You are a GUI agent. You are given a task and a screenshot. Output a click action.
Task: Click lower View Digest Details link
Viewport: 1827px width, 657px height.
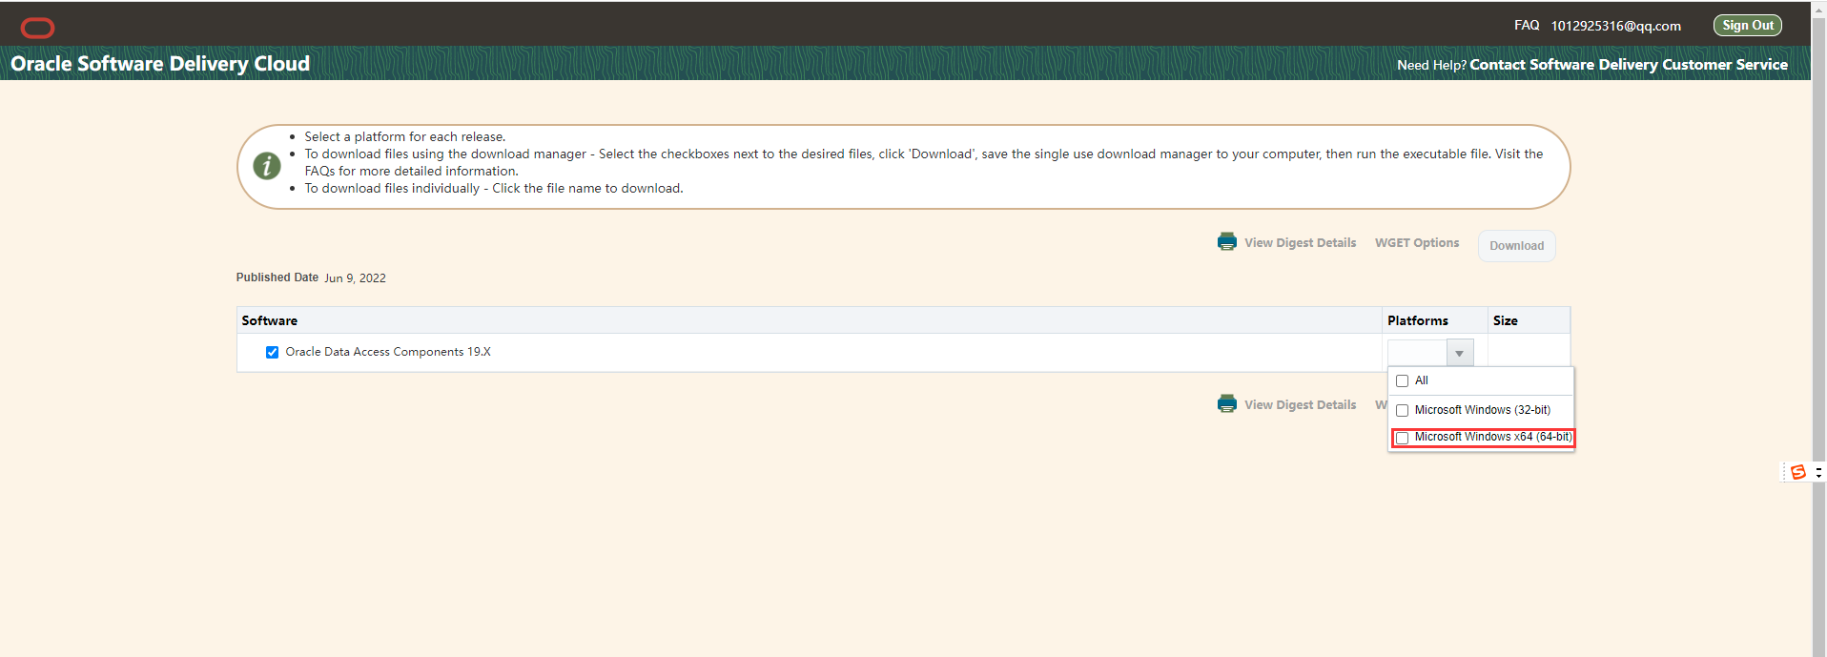1300,405
